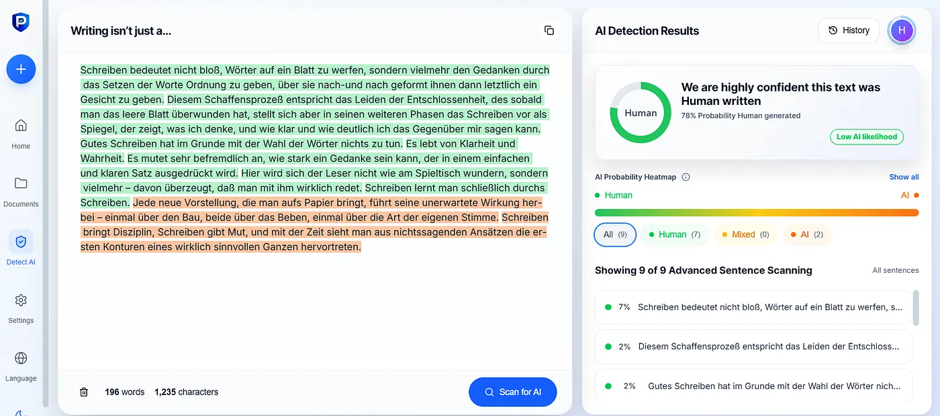Screen dimensions: 940x416
Task: Click Show all link in heatmap
Action: [x=904, y=177]
